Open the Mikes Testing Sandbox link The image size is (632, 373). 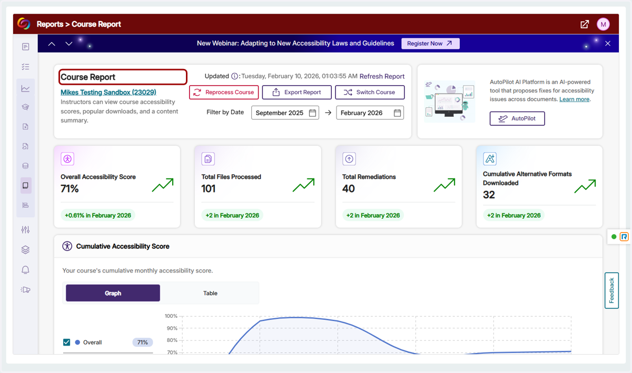[x=108, y=92]
